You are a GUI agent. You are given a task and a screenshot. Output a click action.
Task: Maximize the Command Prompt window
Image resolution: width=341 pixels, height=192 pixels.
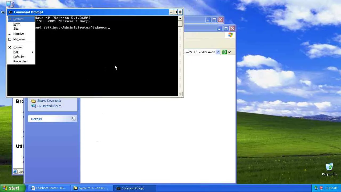[175, 12]
